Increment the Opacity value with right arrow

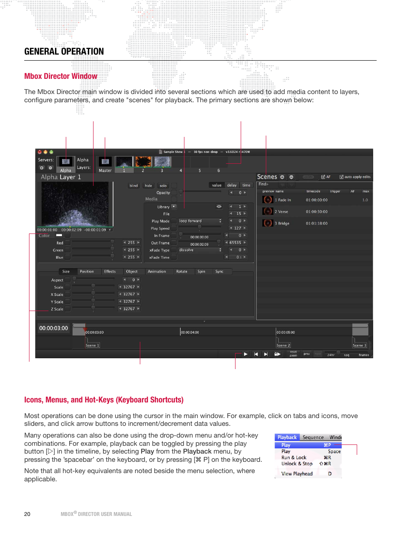pos(245,193)
